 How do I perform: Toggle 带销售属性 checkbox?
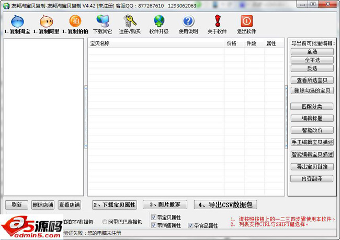(x=154, y=225)
